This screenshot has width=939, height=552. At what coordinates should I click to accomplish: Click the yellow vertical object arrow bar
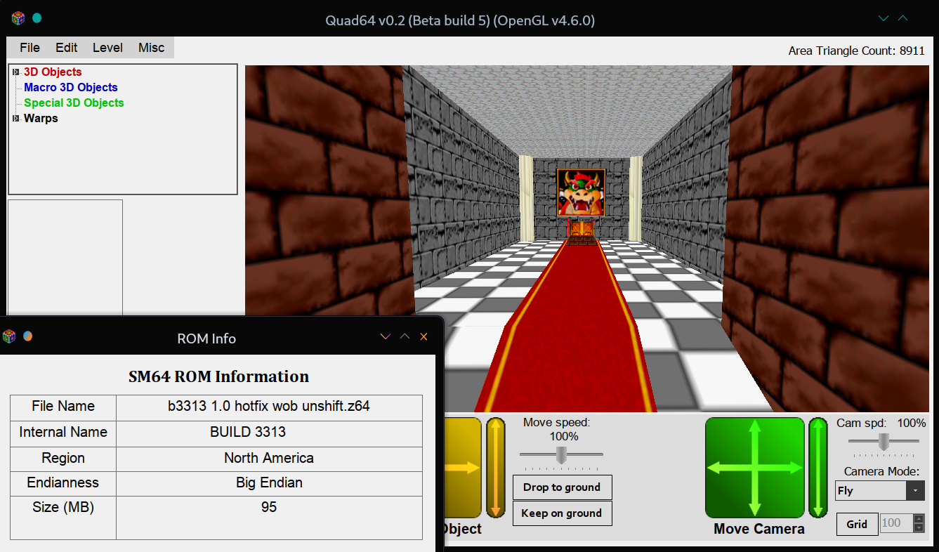click(x=495, y=468)
